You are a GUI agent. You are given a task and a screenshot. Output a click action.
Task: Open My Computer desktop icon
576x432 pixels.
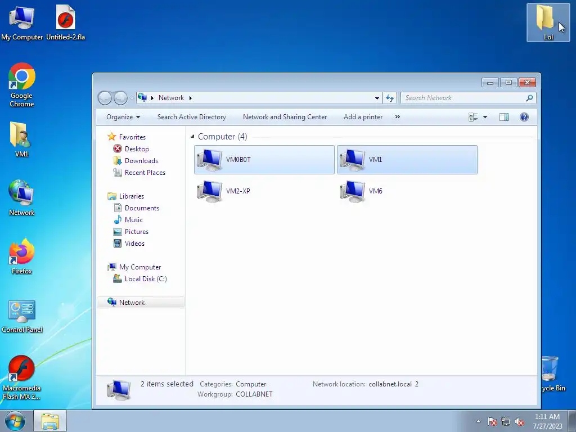tap(22, 23)
